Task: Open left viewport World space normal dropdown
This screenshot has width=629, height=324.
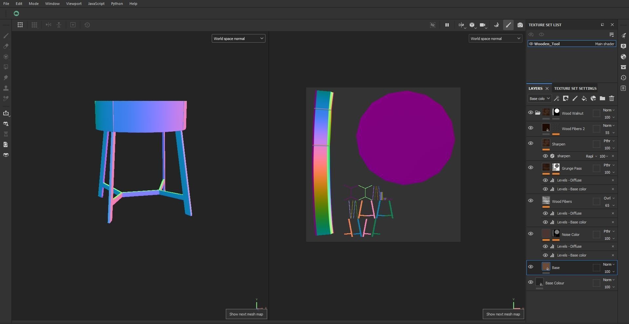Action: pyautogui.click(x=238, y=39)
